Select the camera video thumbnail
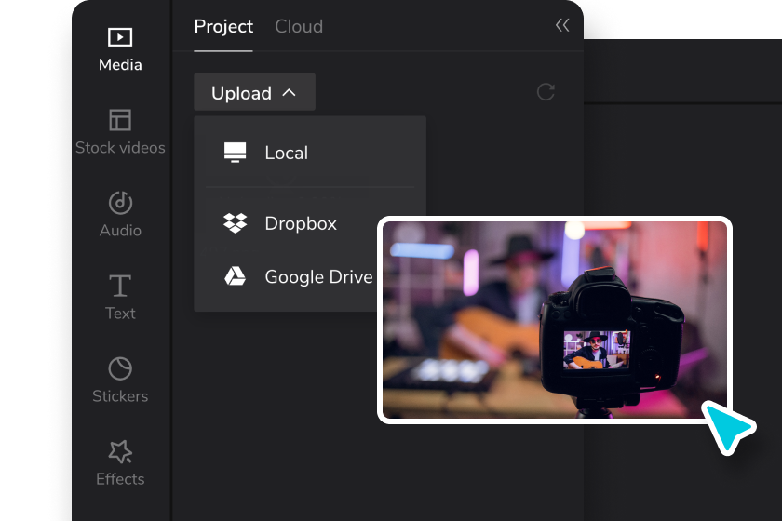Image resolution: width=782 pixels, height=521 pixels. (555, 320)
